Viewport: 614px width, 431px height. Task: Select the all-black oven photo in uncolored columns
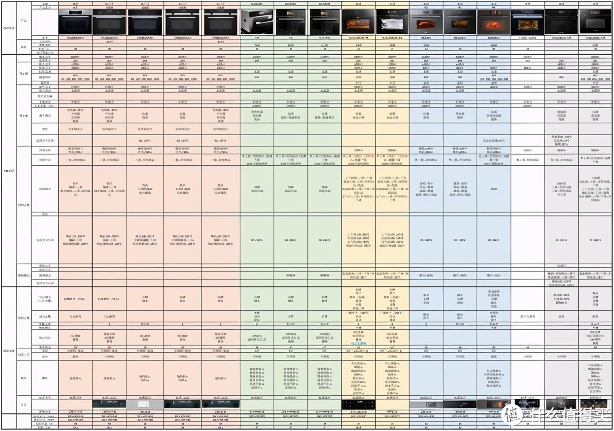click(x=561, y=21)
